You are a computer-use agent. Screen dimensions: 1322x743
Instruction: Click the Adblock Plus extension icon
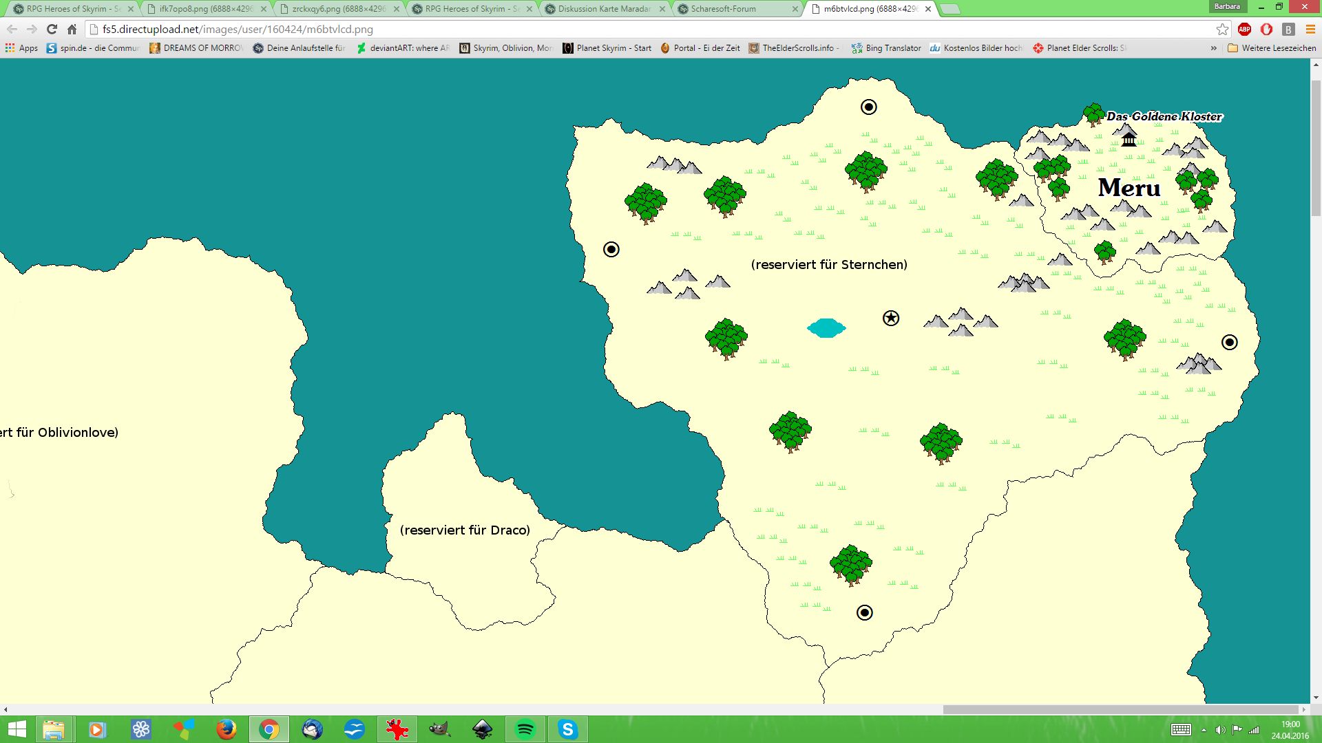pyautogui.click(x=1244, y=29)
